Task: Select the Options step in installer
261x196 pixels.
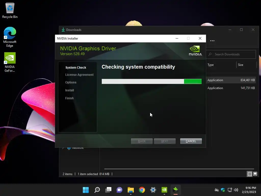Action: [71, 82]
